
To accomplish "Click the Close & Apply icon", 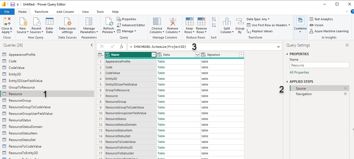I will coord(7,22).
